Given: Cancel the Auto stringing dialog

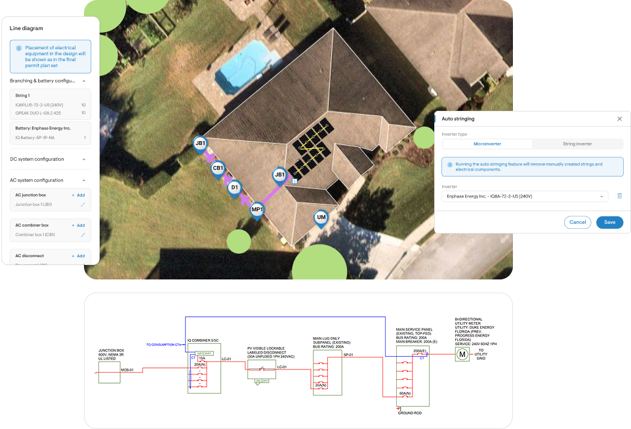Looking at the screenshot, I should pos(577,222).
